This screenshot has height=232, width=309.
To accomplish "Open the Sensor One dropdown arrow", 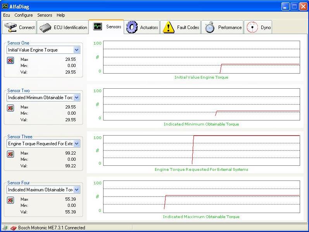I will tap(77, 50).
